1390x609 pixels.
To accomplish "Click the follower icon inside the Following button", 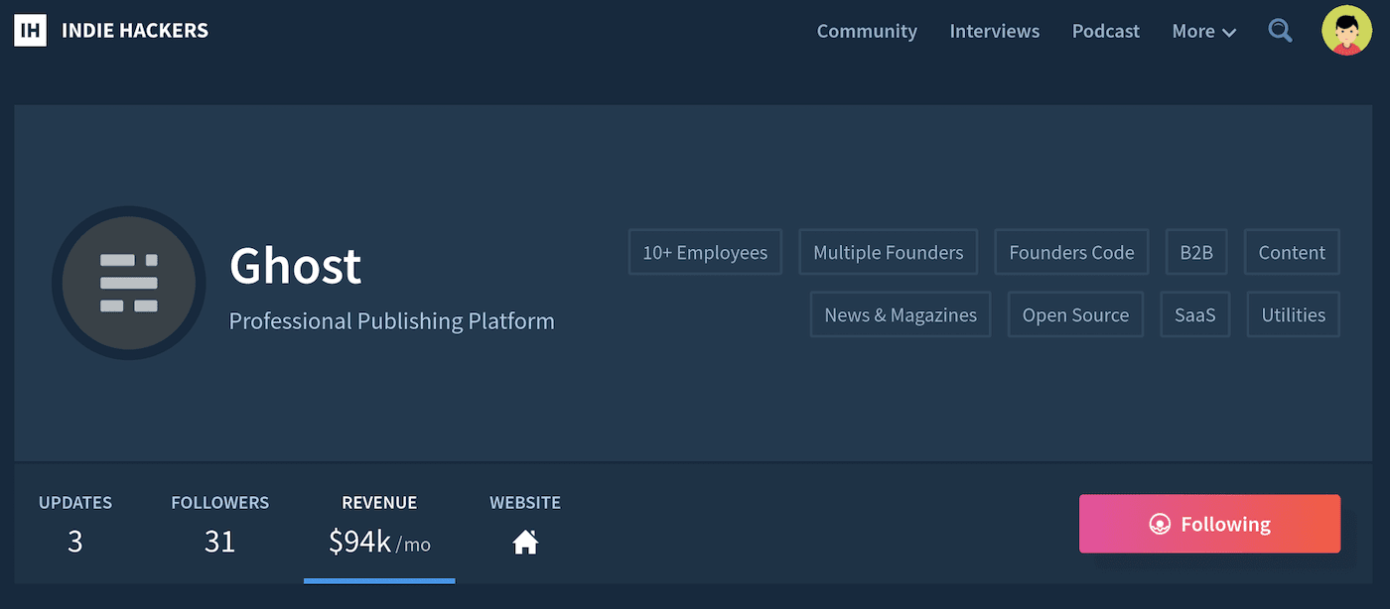I will tap(1160, 524).
